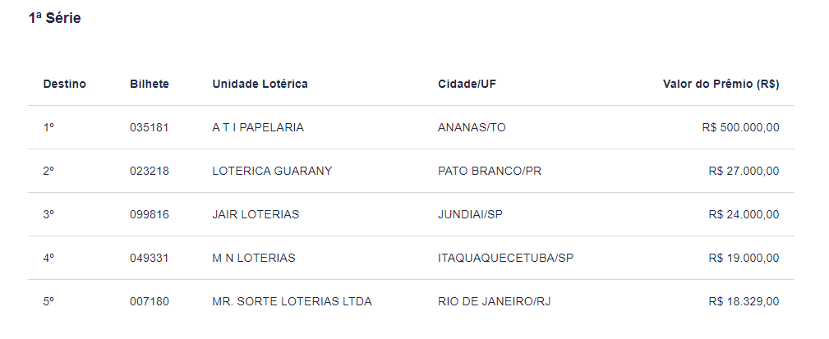The height and width of the screenshot is (339, 829).
Task: Click A T I PAPELARIA cell
Action: 258,127
